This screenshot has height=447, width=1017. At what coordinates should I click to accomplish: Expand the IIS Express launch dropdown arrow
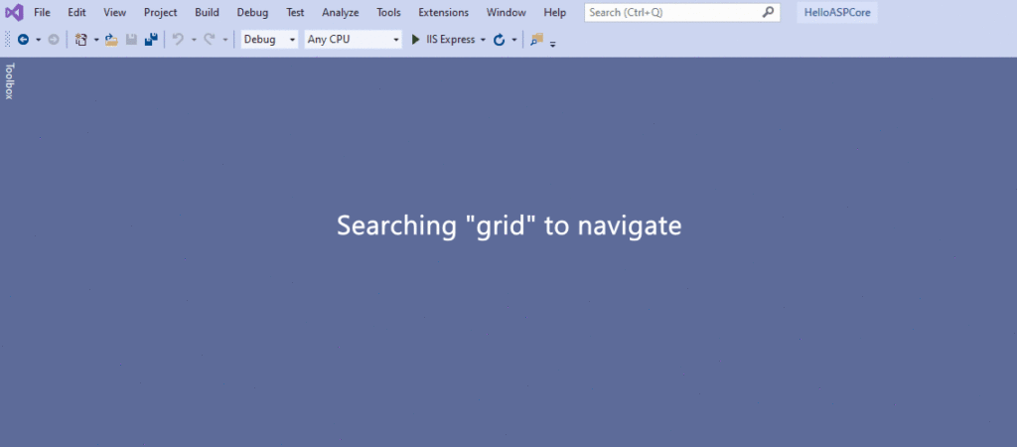click(x=484, y=40)
